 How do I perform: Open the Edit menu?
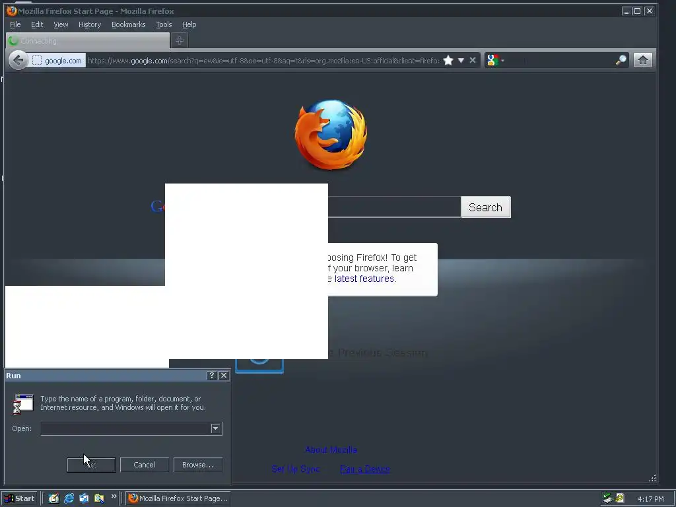[37, 24]
